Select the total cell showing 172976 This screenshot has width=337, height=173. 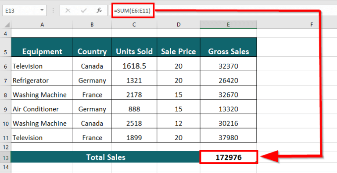(229, 157)
